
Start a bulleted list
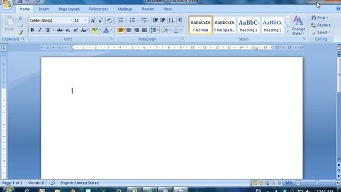(x=121, y=20)
